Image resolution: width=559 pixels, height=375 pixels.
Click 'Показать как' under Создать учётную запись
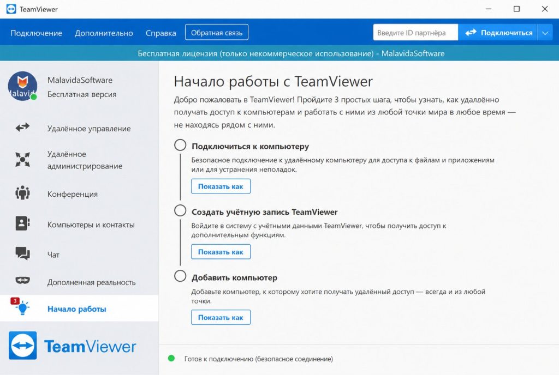[221, 252]
